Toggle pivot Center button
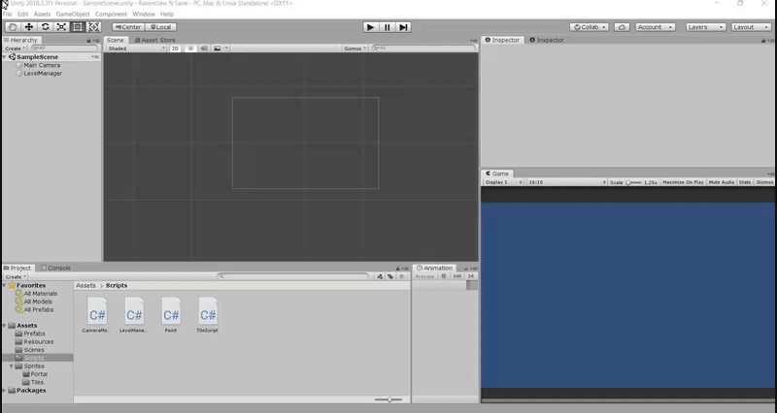Viewport: 777px width, 413px height. tap(128, 27)
